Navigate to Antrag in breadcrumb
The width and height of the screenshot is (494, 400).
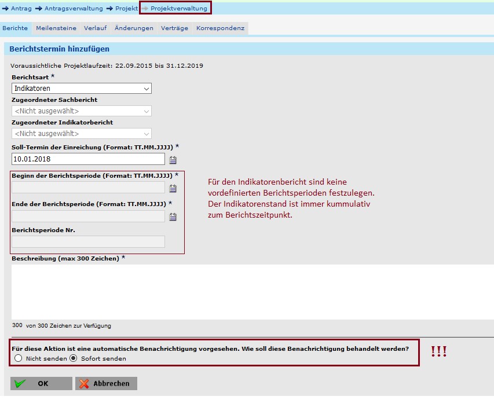[21, 8]
